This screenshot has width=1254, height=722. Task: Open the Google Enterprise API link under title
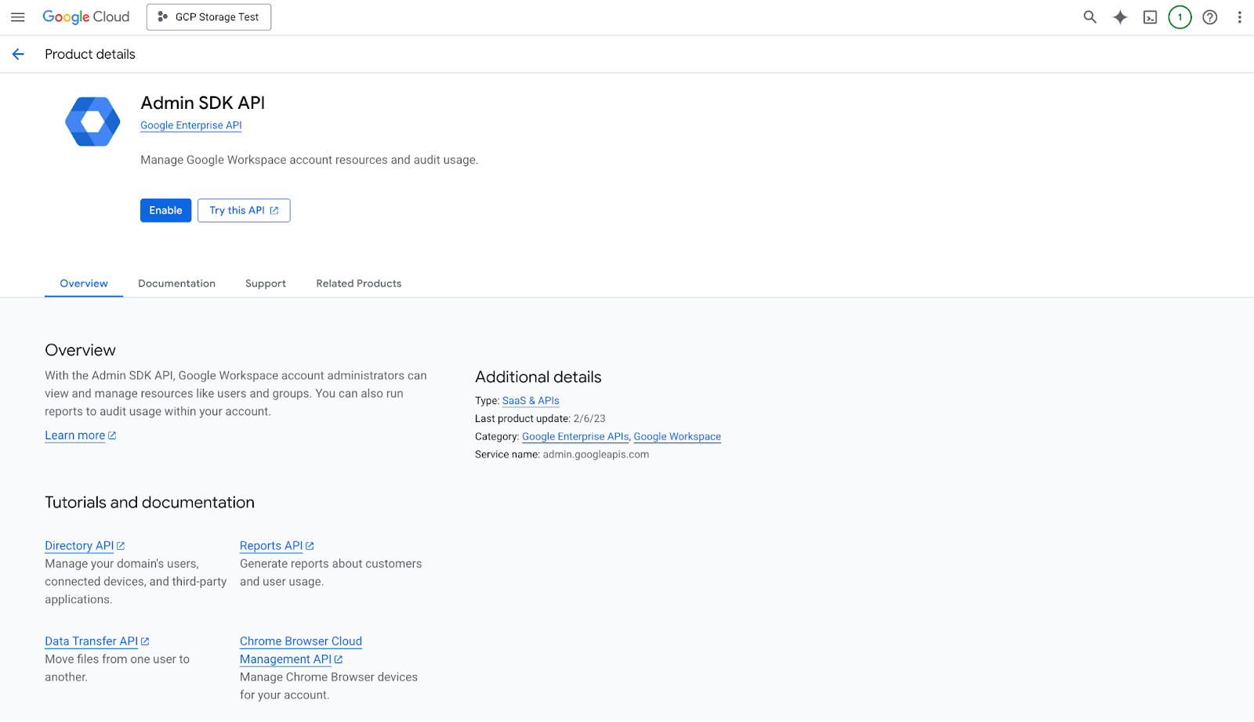[x=190, y=125]
